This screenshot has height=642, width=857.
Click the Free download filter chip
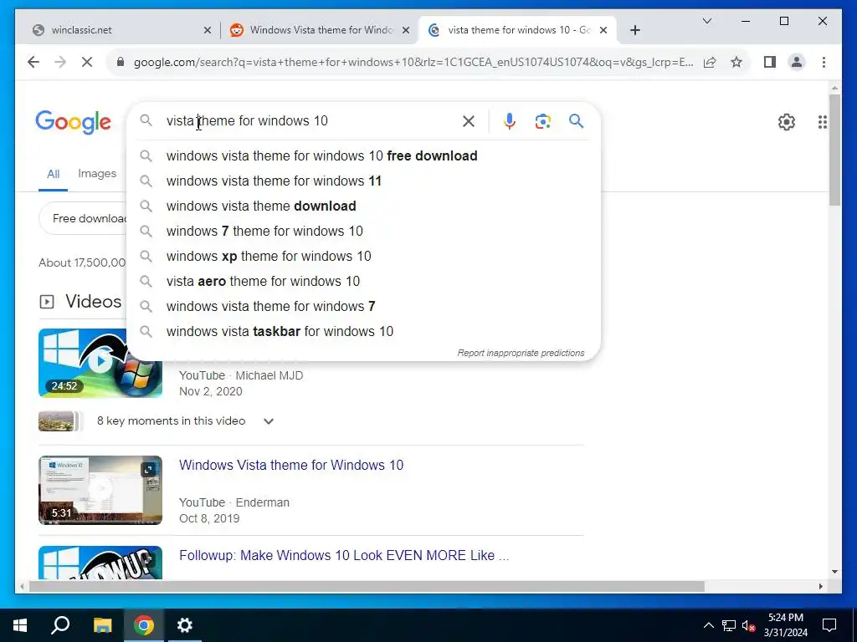(84, 218)
